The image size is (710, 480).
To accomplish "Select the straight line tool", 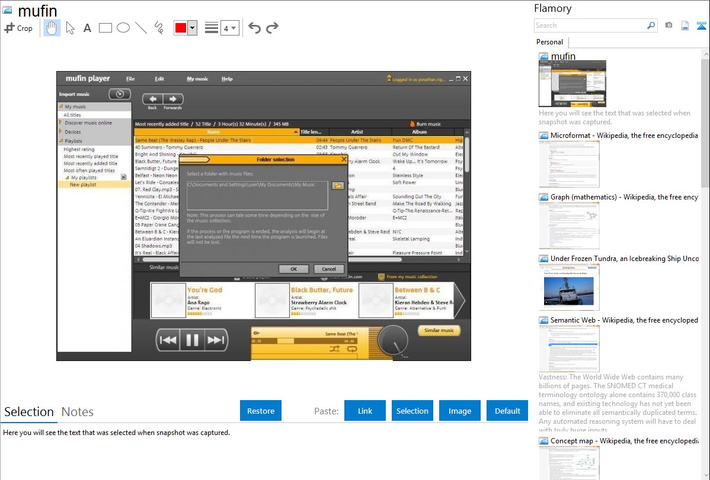I will point(141,28).
